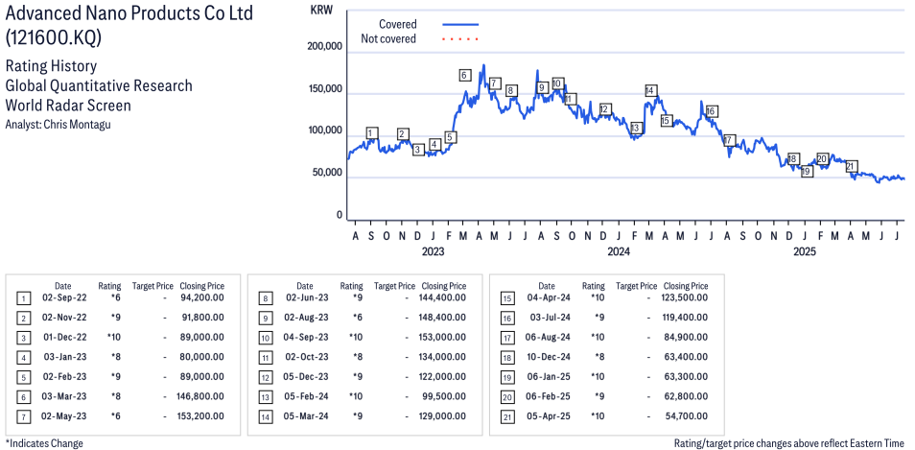Click the 50,000 y-axis label
Viewport: 915px width, 450px height.
(327, 174)
